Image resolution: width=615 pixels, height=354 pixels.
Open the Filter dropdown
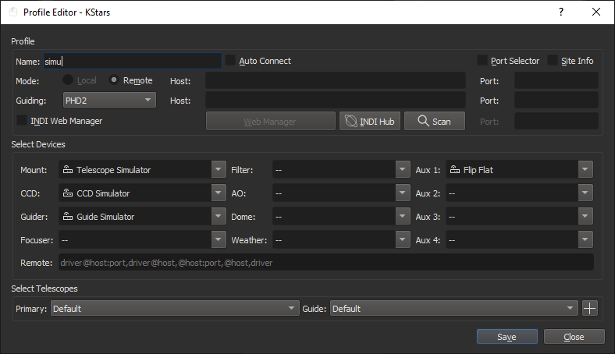coord(341,170)
